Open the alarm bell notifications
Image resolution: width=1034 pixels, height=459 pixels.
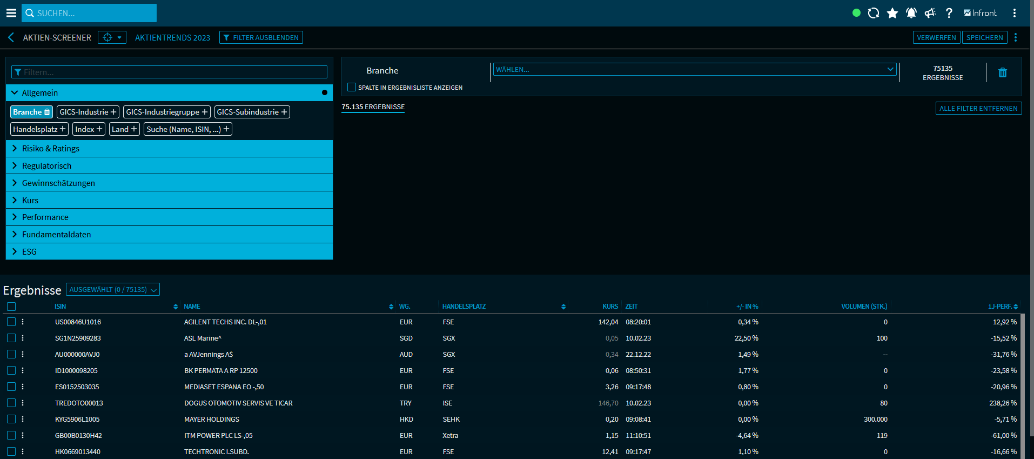[x=911, y=13]
